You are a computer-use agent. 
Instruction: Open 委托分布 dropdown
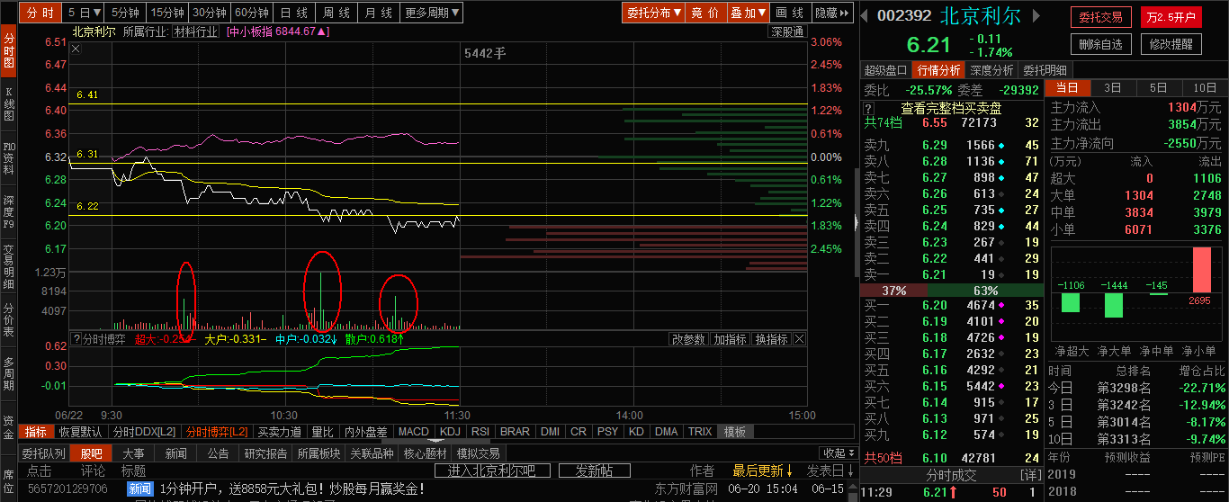coord(653,13)
